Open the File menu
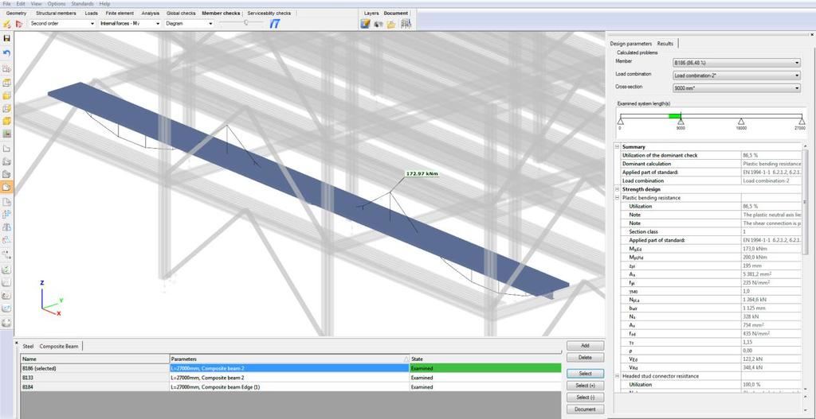816x419 pixels. pyautogui.click(x=6, y=4)
